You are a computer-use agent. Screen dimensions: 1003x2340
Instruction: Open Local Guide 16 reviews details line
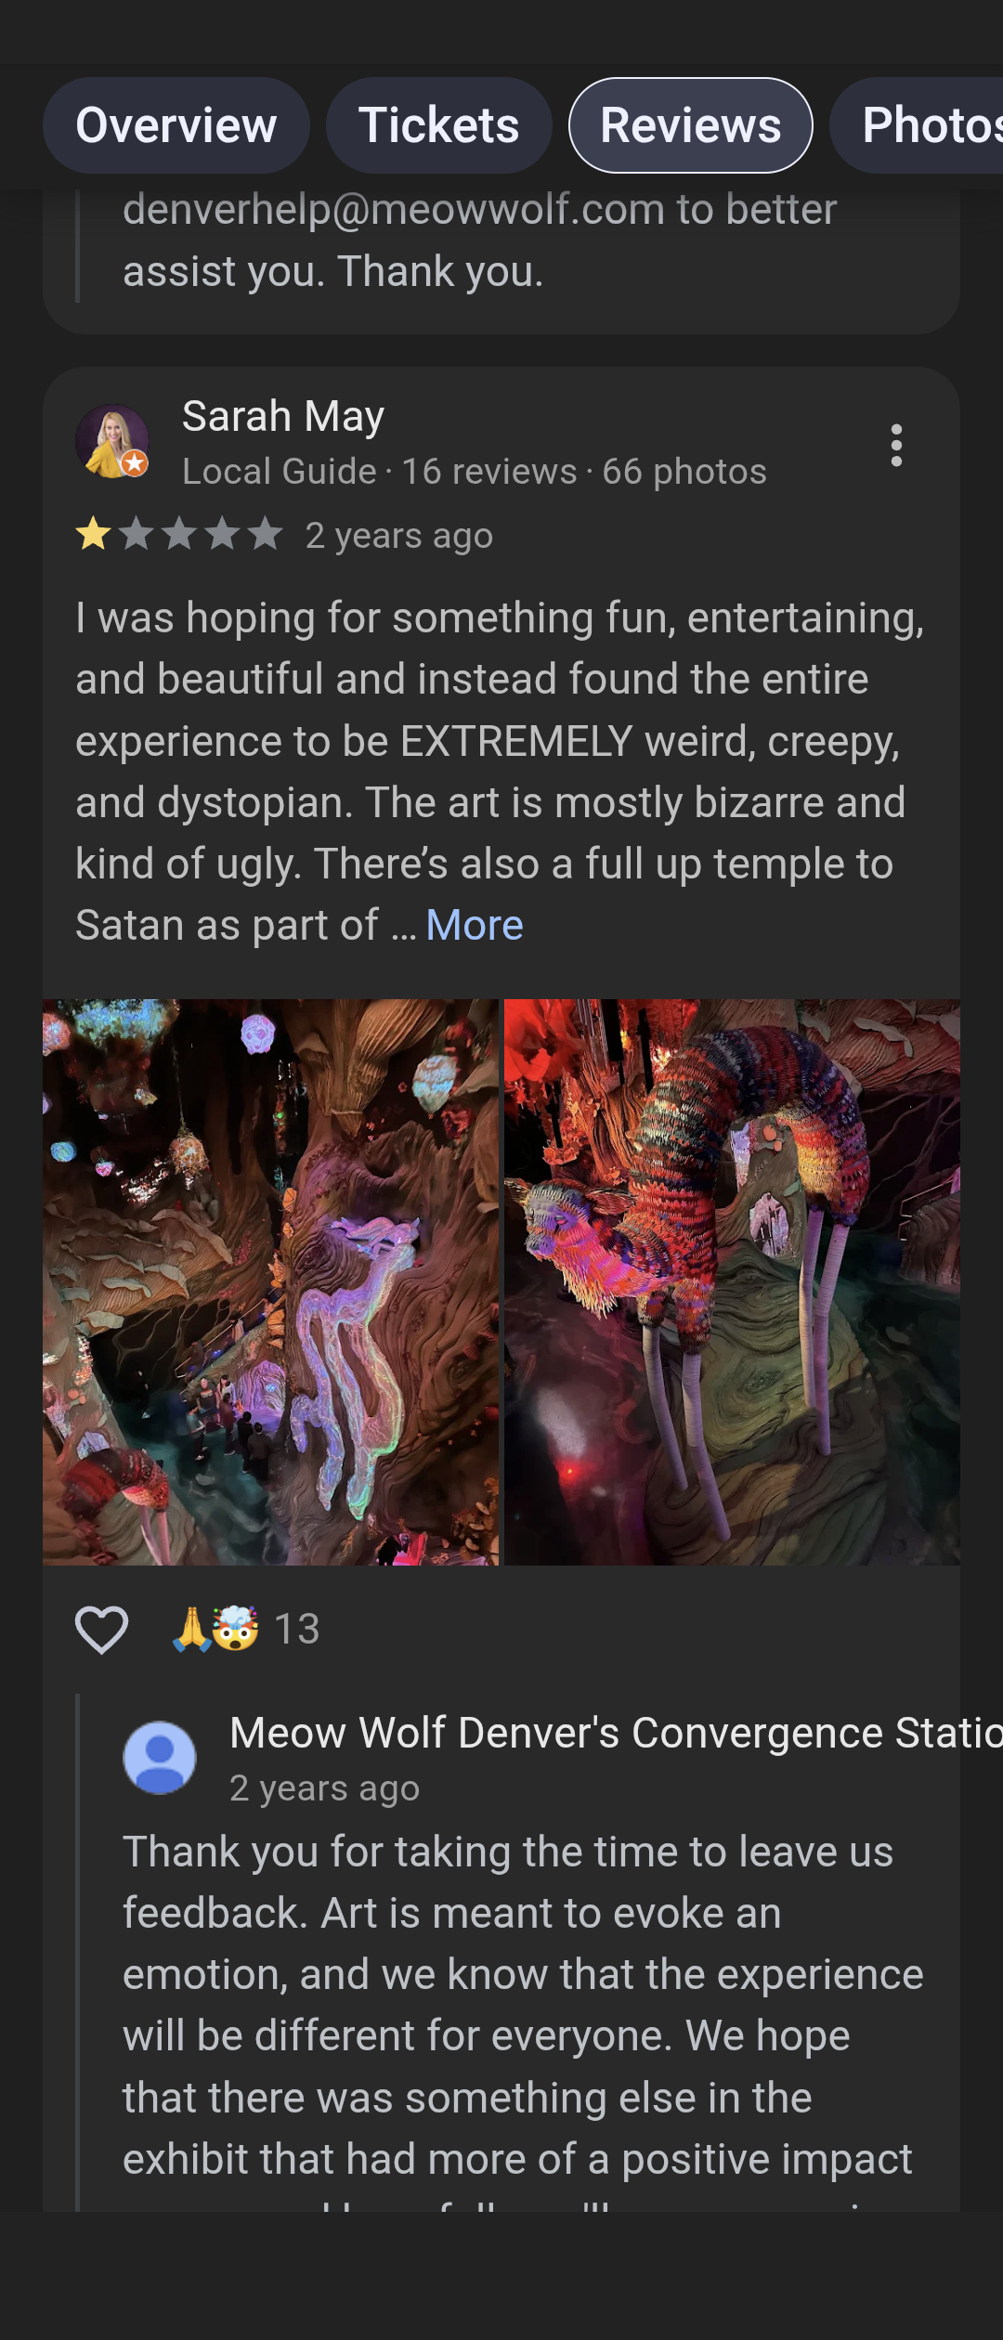[475, 472]
